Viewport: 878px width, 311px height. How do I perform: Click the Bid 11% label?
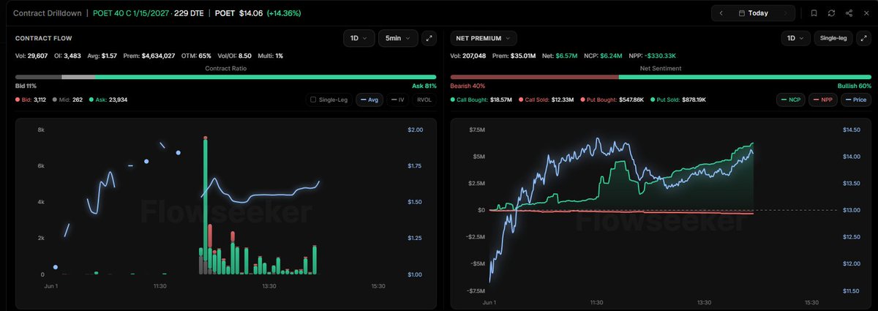pos(26,86)
